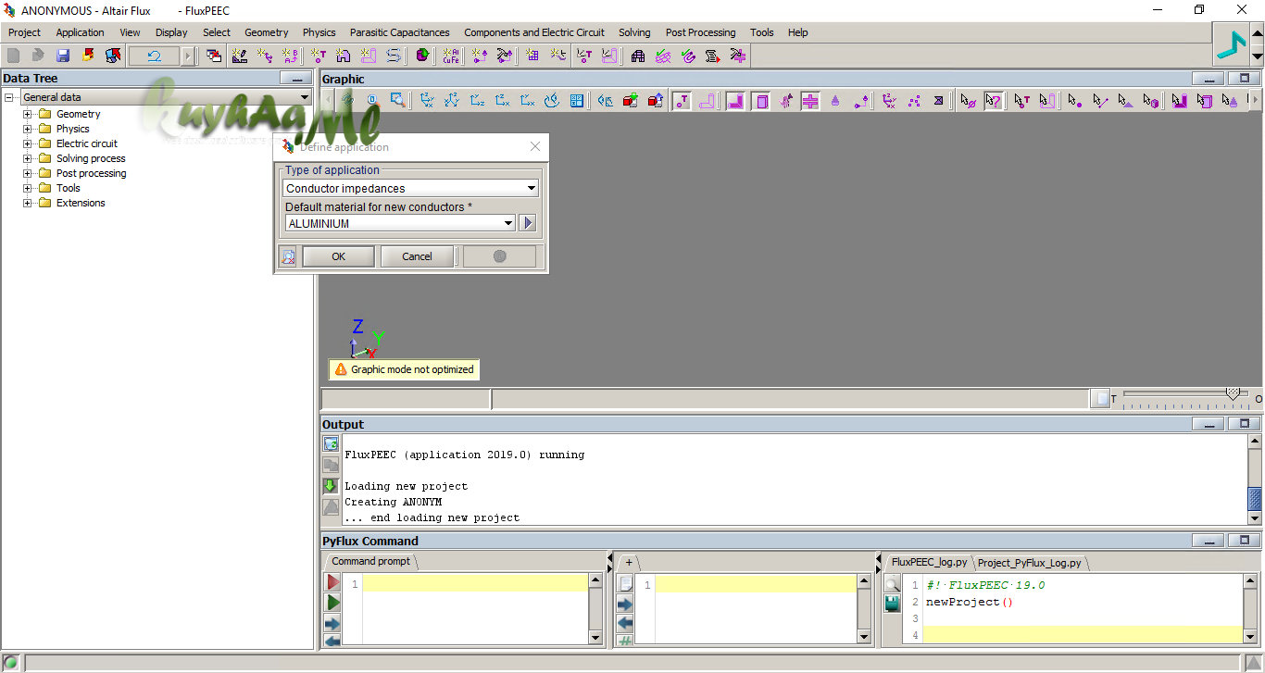Close the Define application dialog

click(535, 146)
